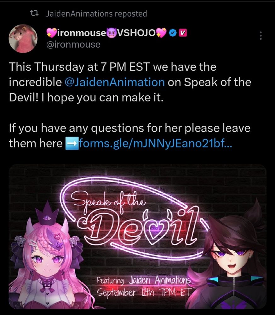Click the ironmouse VSHOJO display name
275x315 pixels.
(106, 33)
